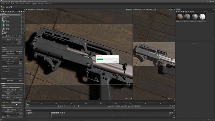Screen dimensions: 215x121
Task: Click the occlusion color swatch
Action: (21, 60)
